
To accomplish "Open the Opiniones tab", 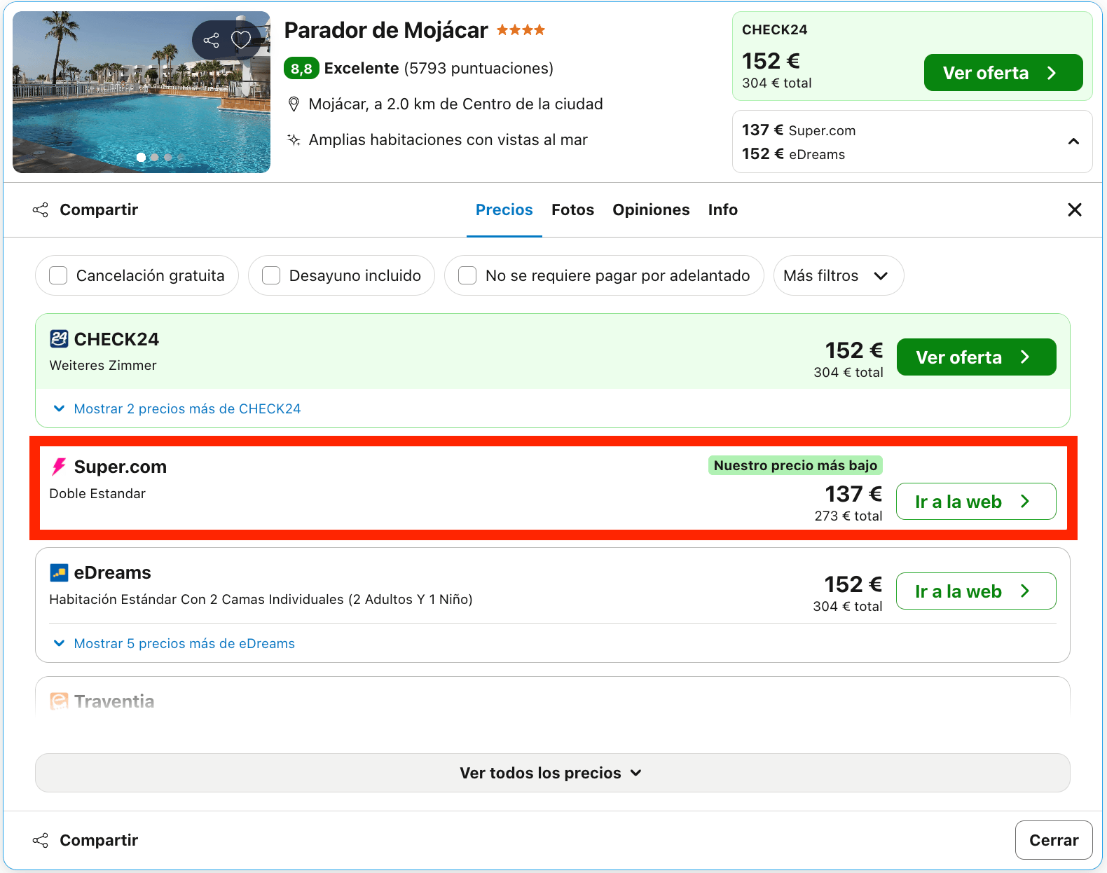I will coord(651,209).
